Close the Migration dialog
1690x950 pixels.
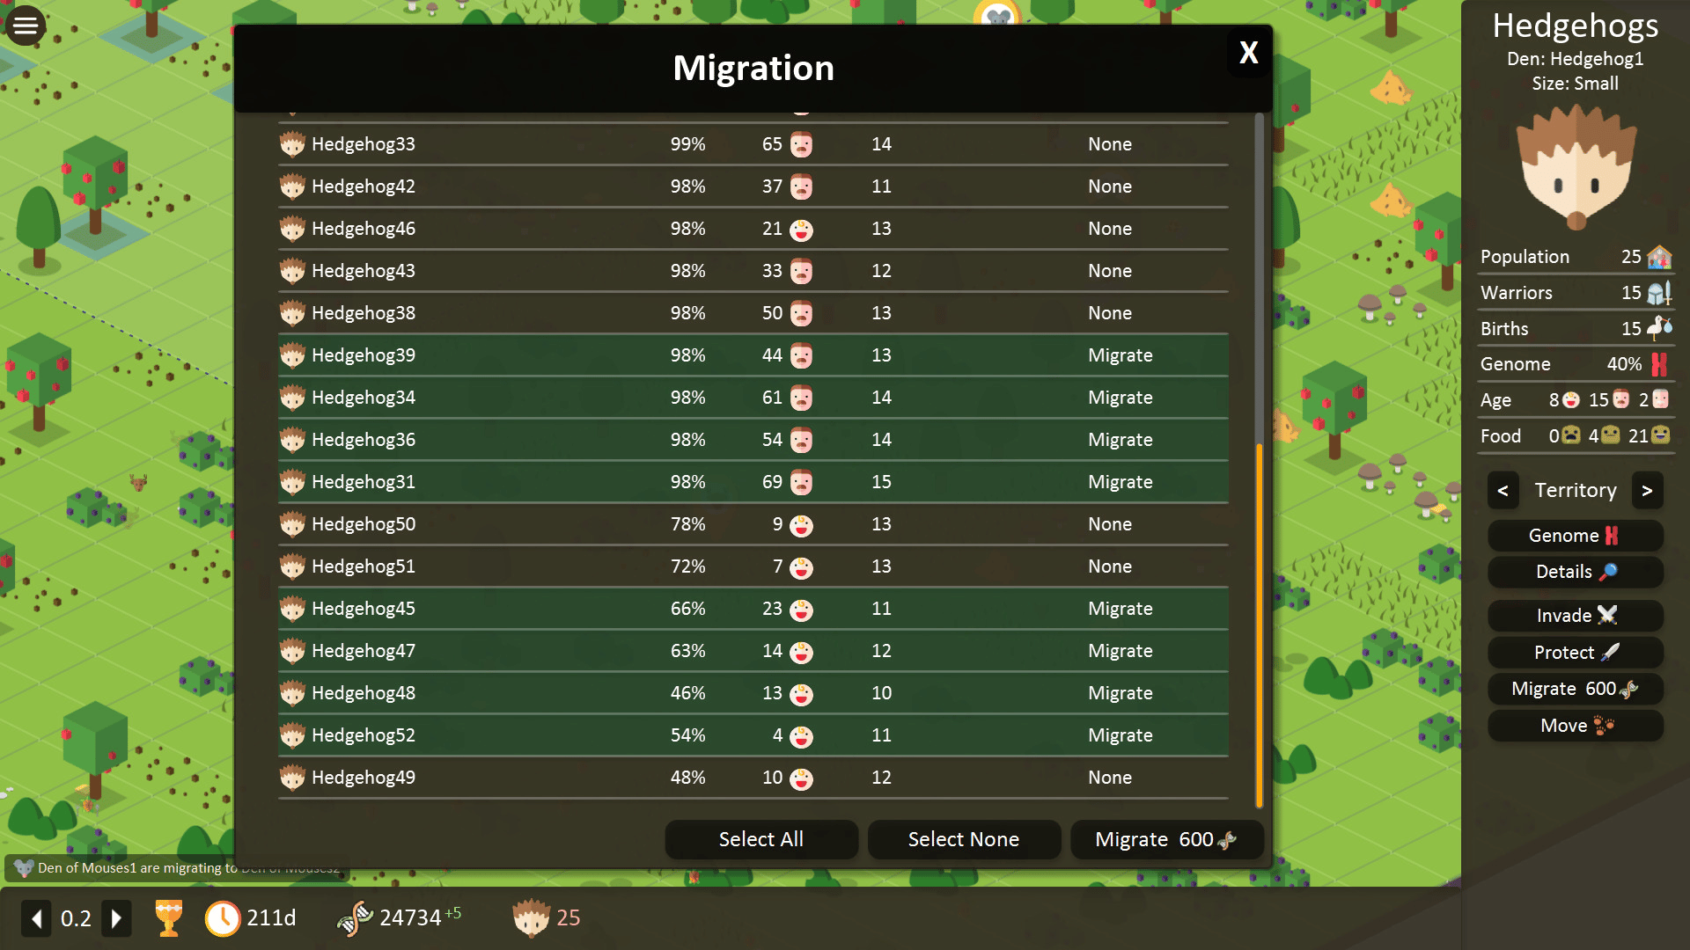pyautogui.click(x=1248, y=53)
